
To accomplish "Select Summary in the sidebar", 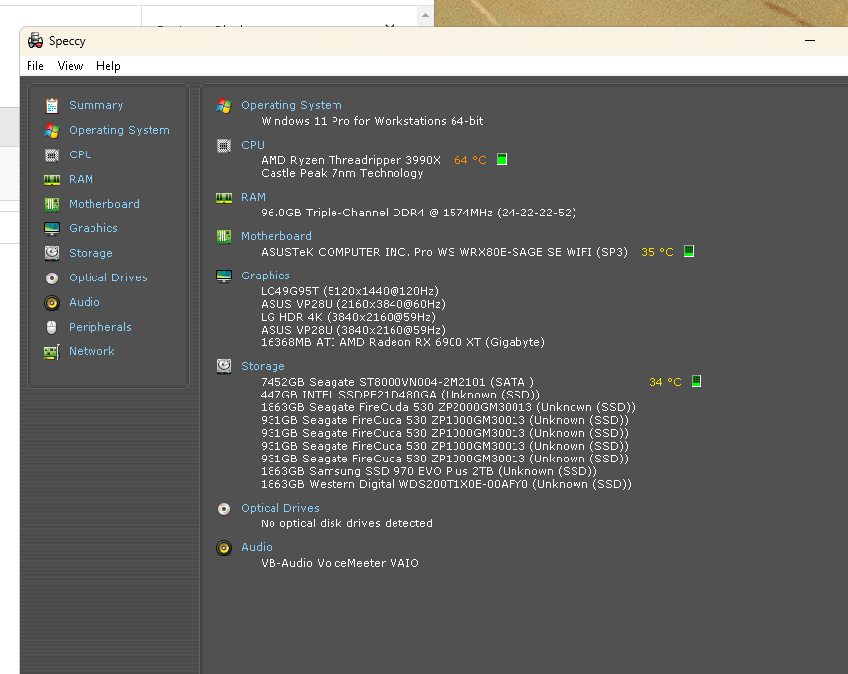I will [x=96, y=105].
